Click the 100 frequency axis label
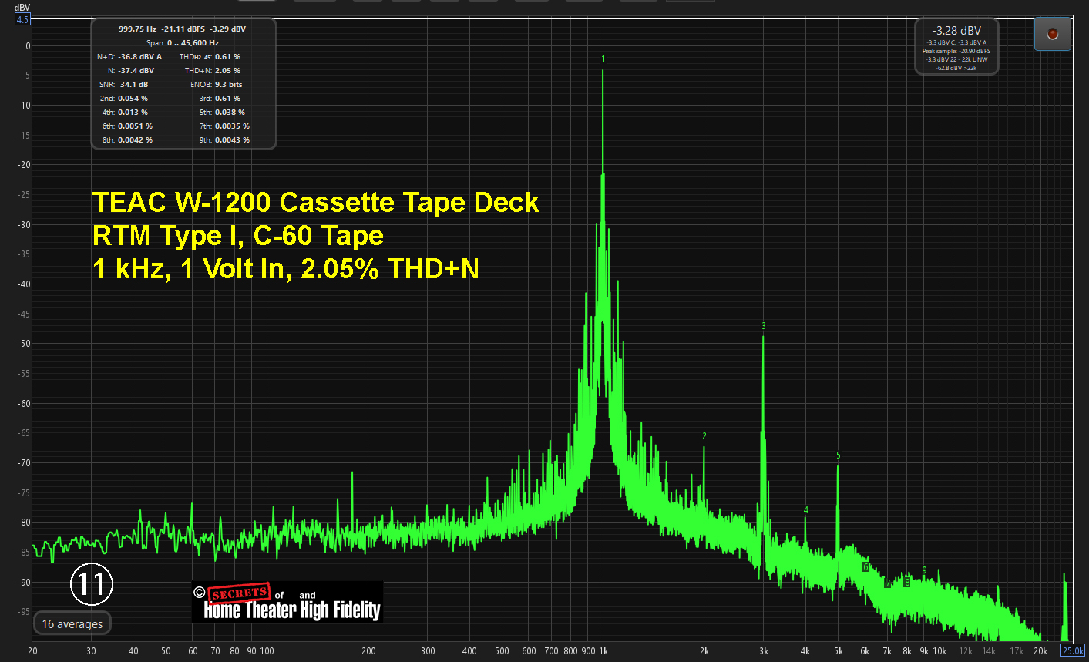Viewport: 1089px width, 662px height. pos(267,651)
